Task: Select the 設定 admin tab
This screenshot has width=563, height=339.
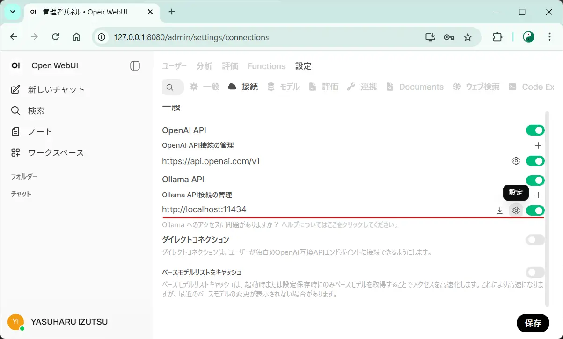Action: (x=303, y=66)
